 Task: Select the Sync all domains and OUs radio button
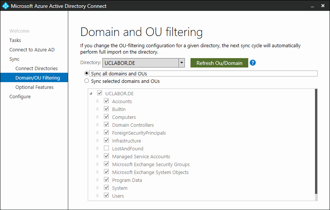point(87,73)
